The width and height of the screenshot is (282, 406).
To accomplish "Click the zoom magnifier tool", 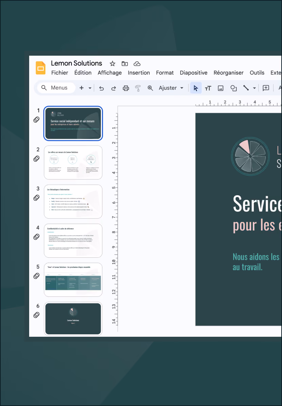I will pos(150,88).
